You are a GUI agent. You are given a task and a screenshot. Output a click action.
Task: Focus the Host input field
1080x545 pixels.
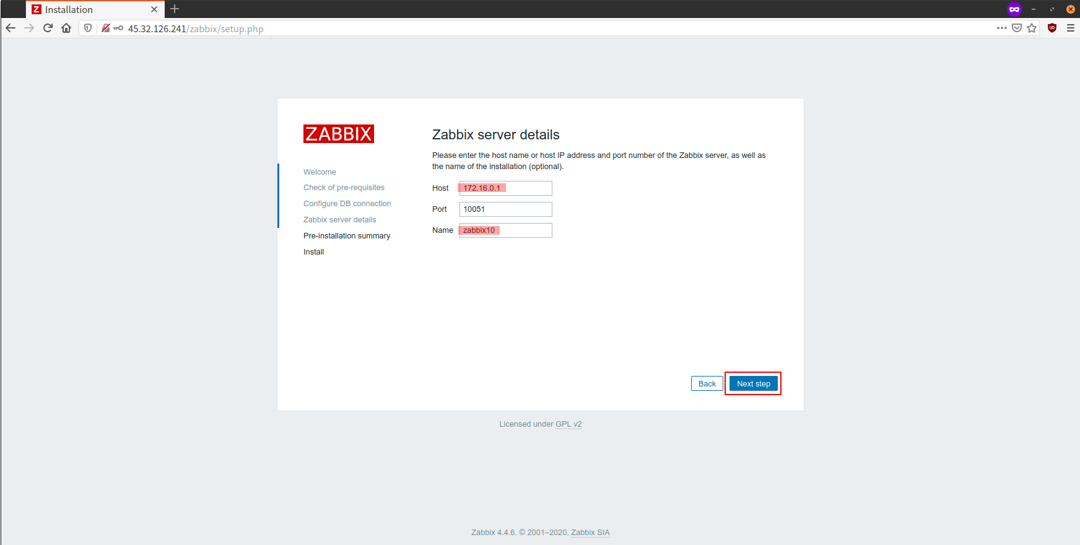(505, 188)
